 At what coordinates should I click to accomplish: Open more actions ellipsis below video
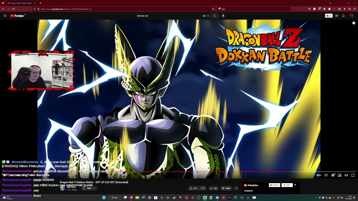tap(236, 188)
